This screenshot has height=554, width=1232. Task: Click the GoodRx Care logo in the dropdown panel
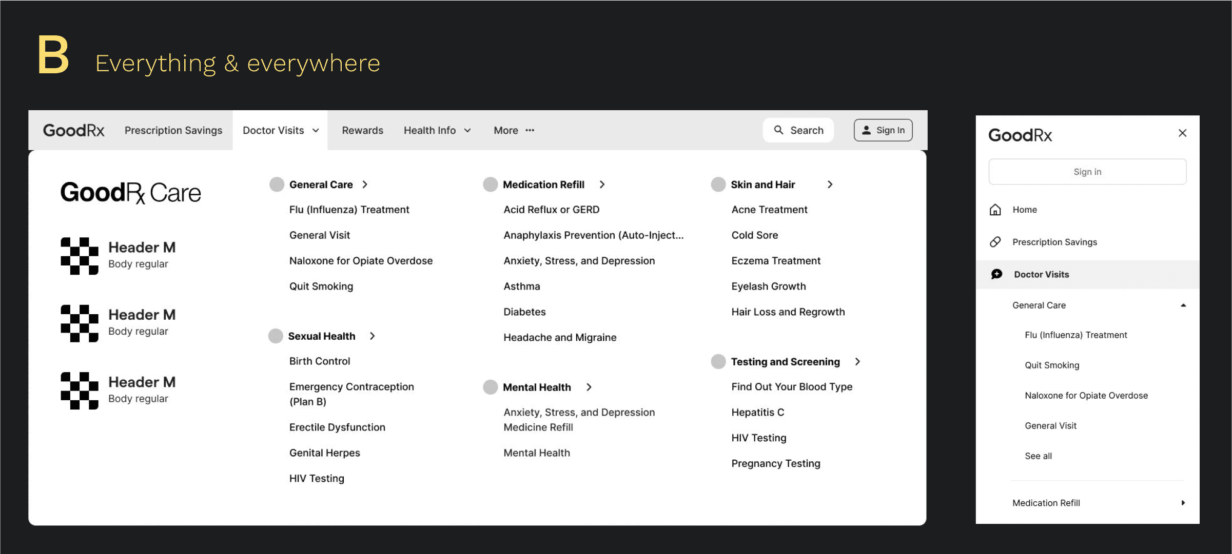(131, 193)
